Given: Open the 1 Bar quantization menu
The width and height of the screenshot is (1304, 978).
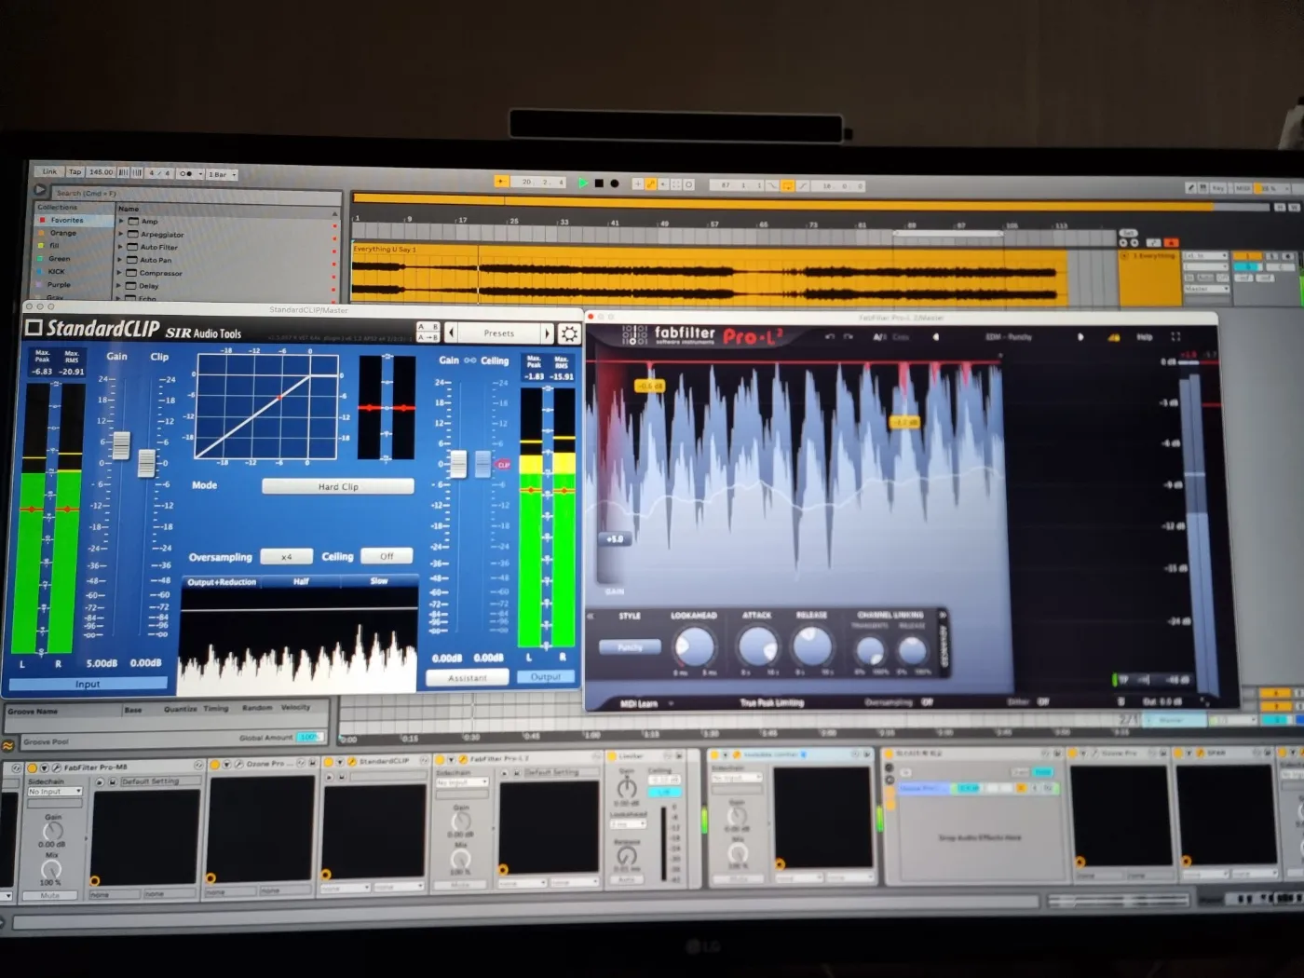Looking at the screenshot, I should point(222,174).
